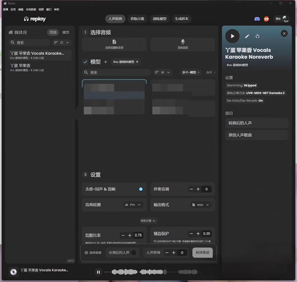Increase 人声音调 with the plus button

point(173,252)
